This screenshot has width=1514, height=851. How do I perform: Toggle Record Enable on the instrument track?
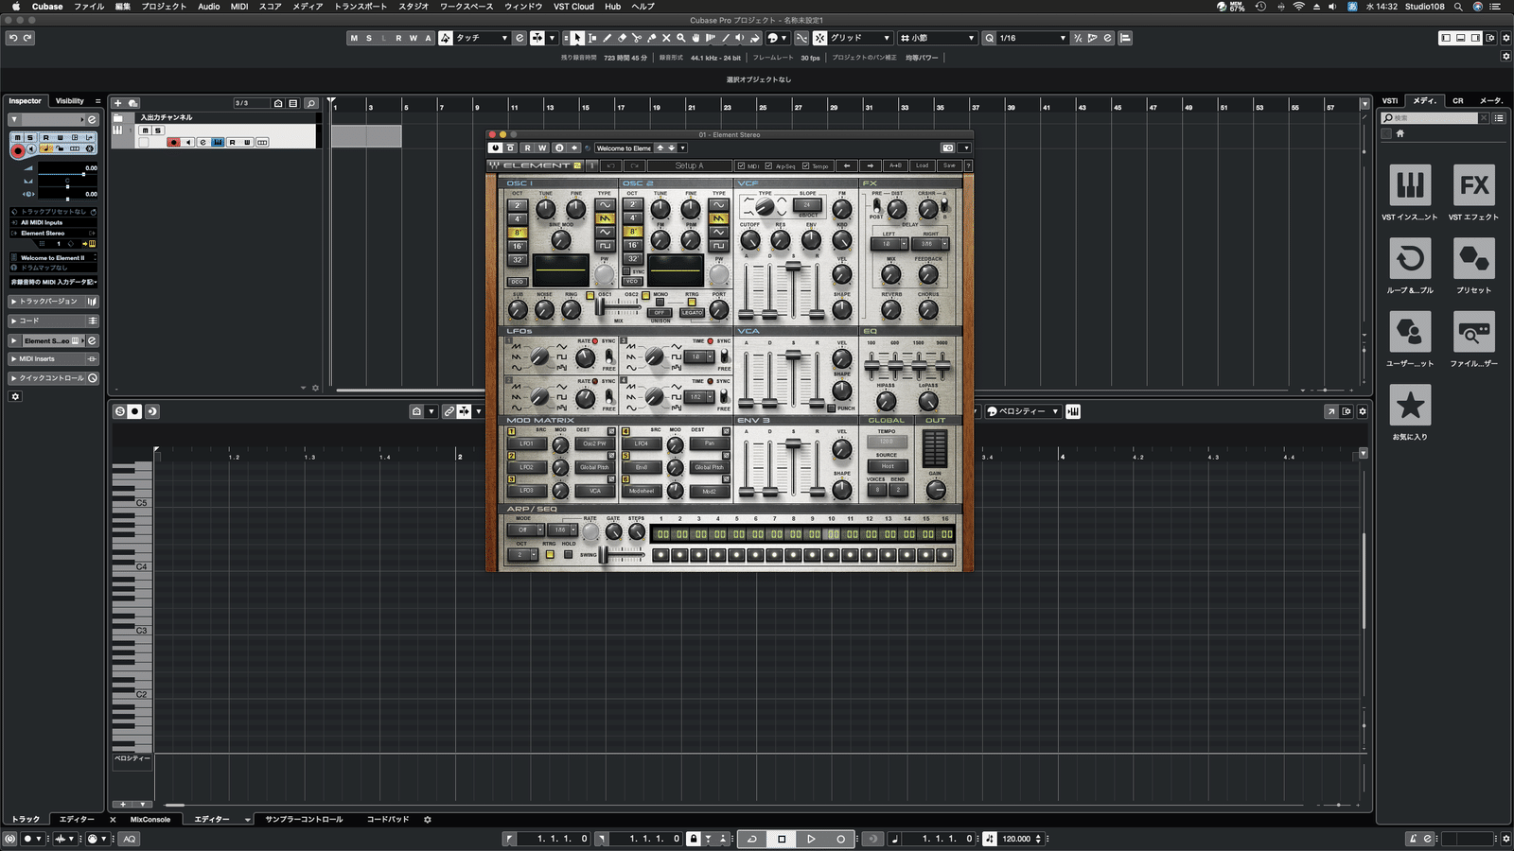pos(173,142)
